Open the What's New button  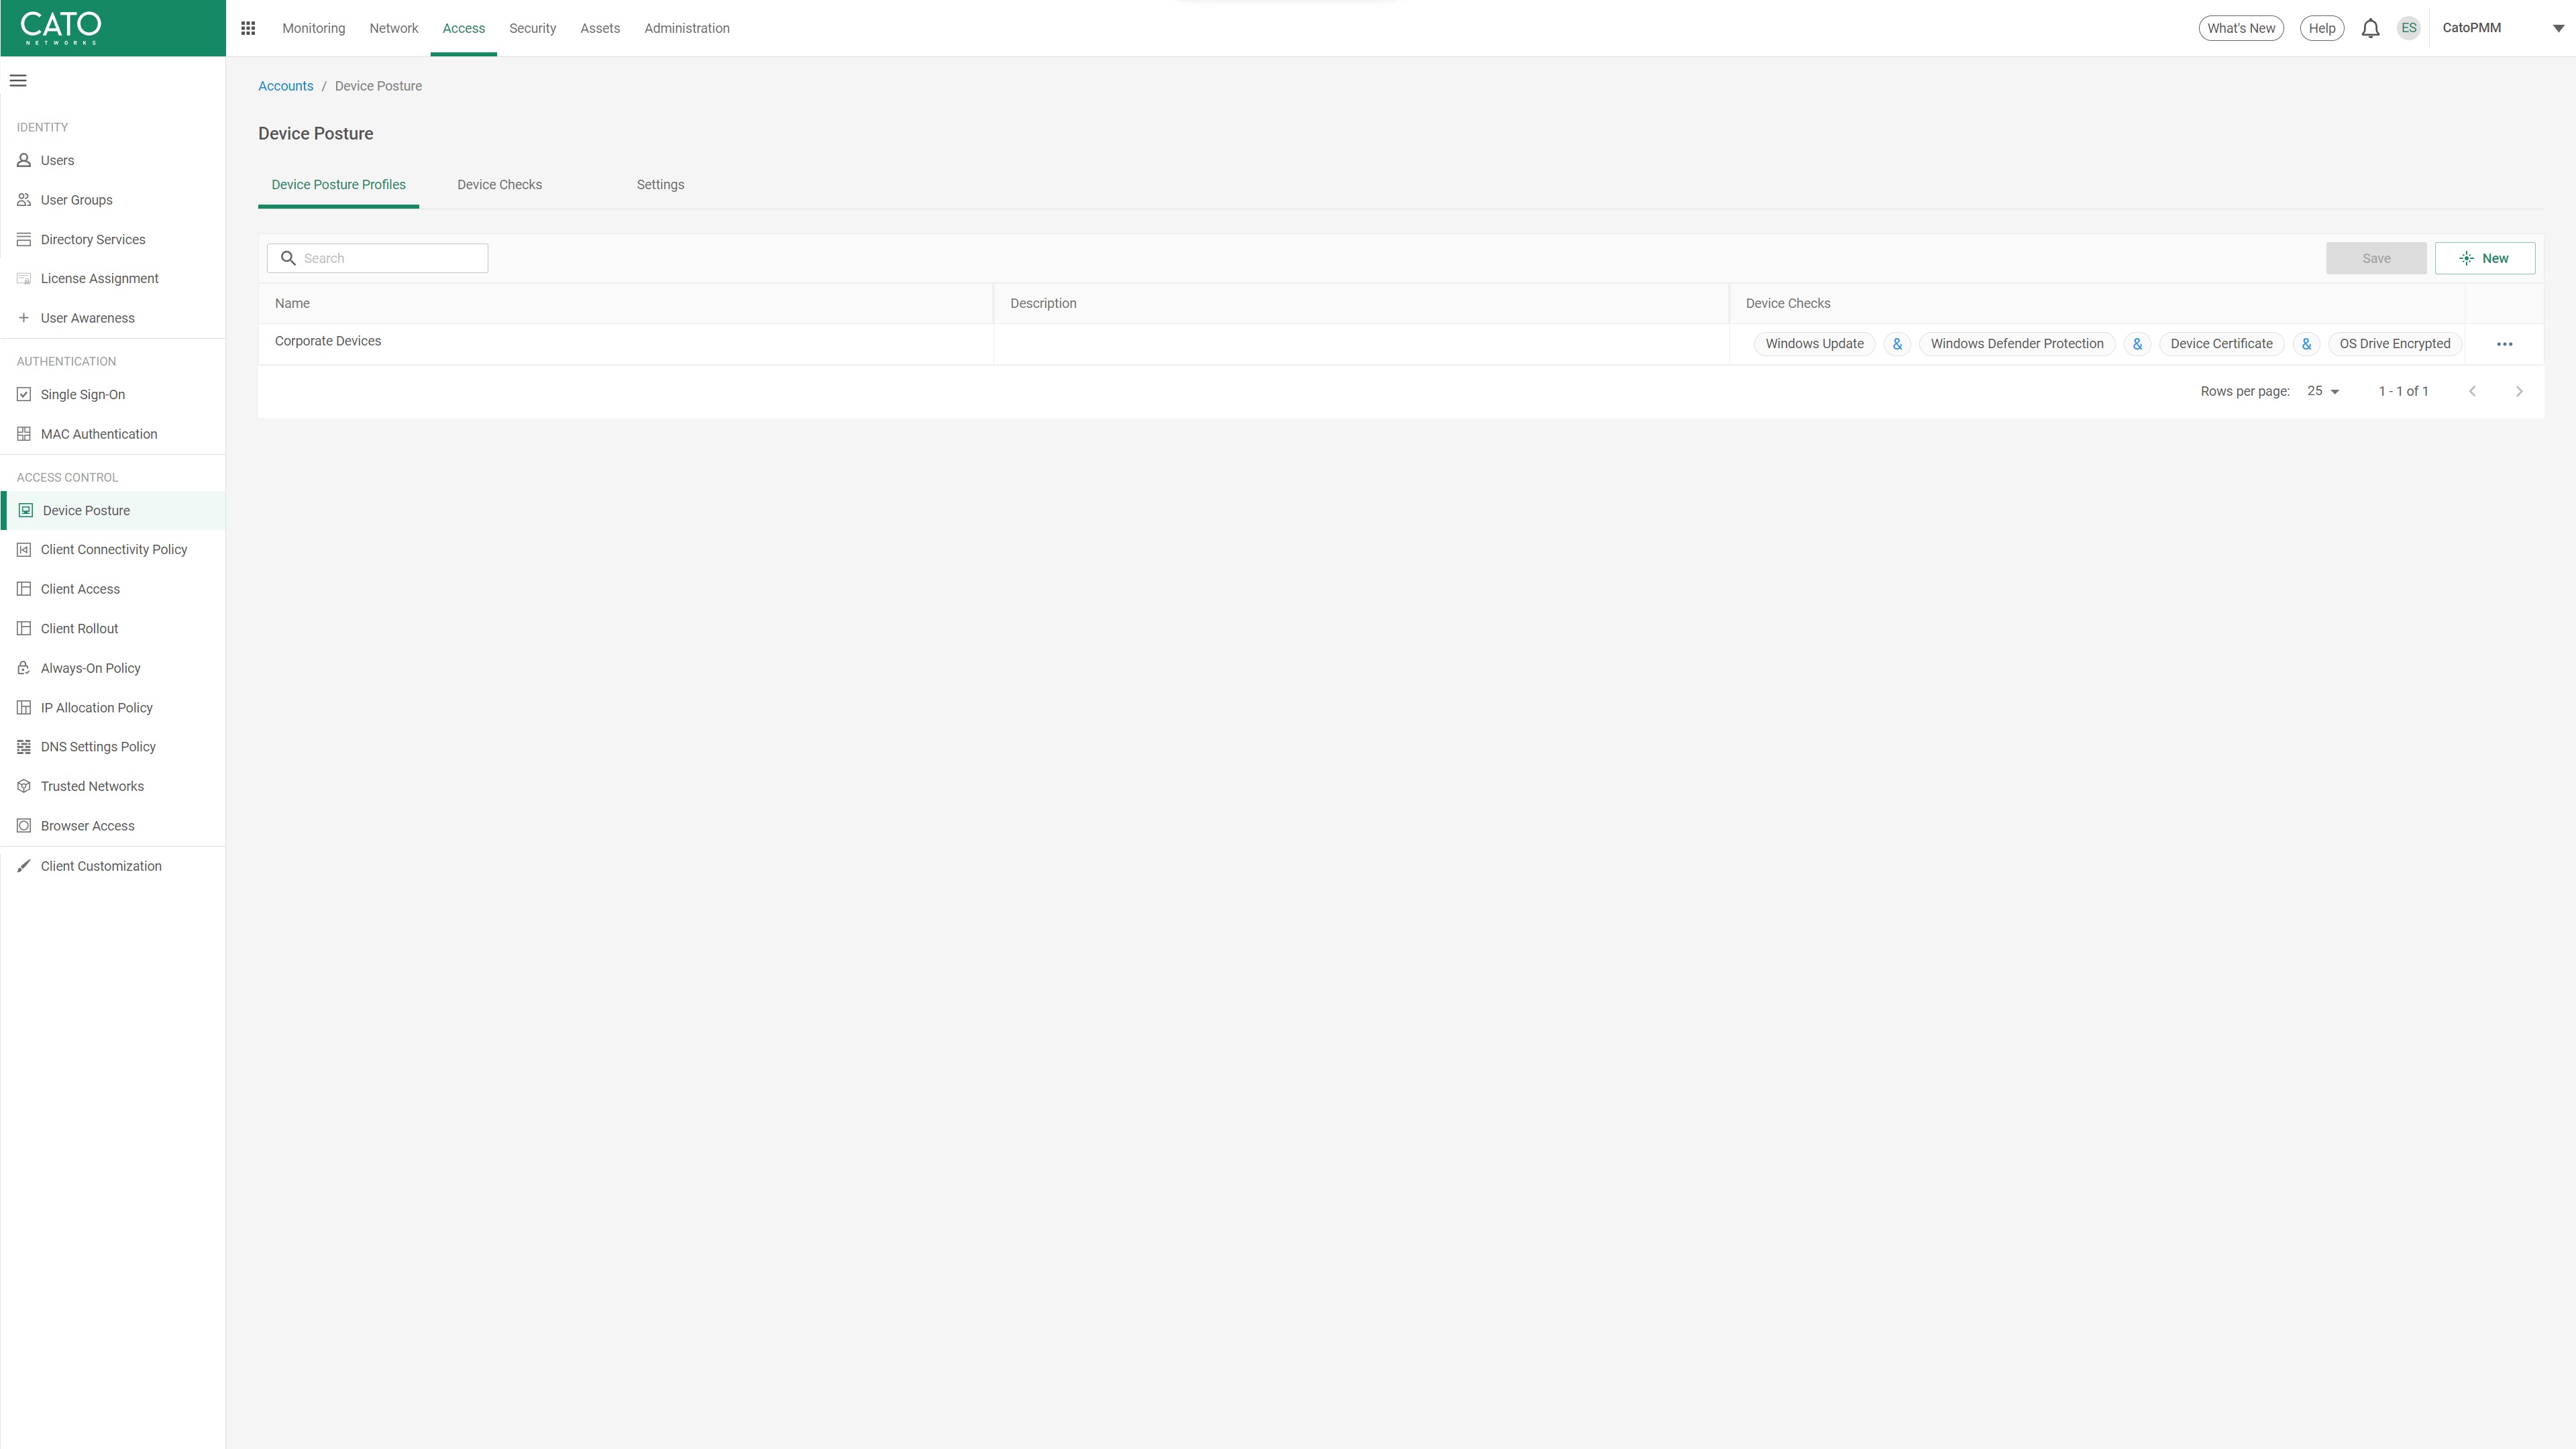[x=2240, y=28]
